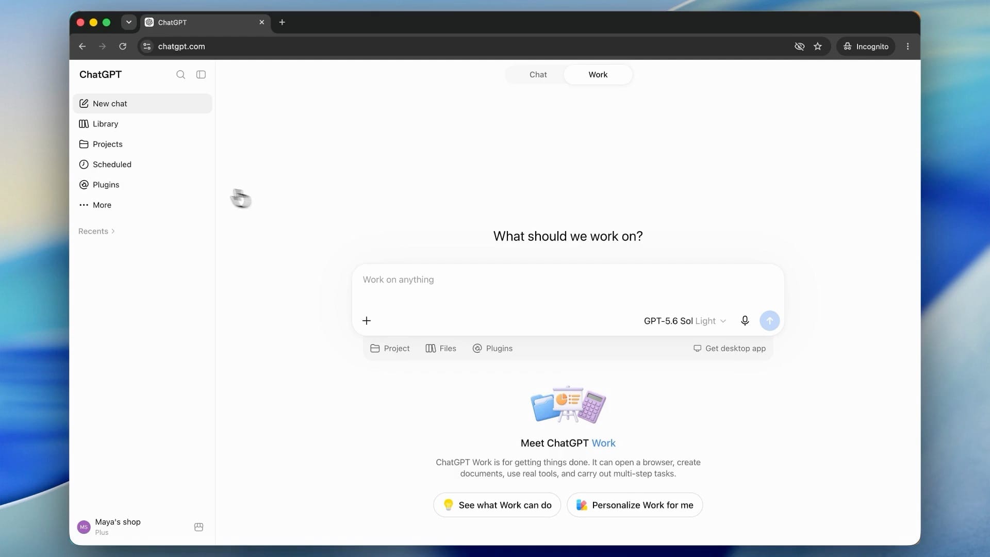Screen dimensions: 990x557
Task: Click the ChatGPT logo text in sidebar
Action: pyautogui.click(x=101, y=75)
